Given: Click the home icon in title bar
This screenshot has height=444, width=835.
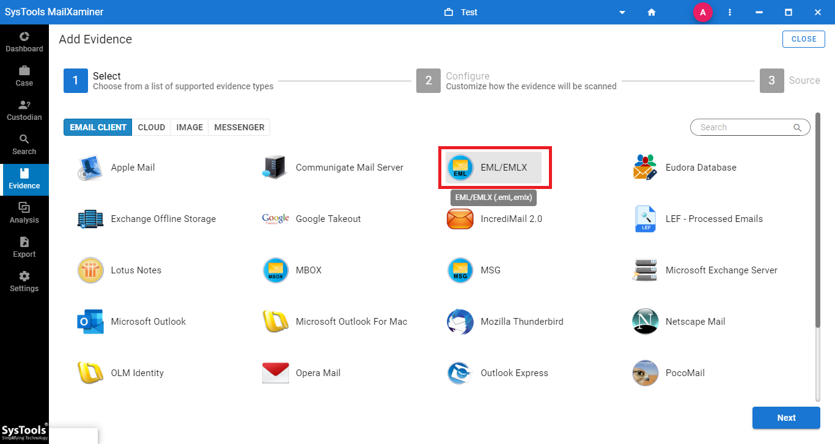Looking at the screenshot, I should point(652,12).
